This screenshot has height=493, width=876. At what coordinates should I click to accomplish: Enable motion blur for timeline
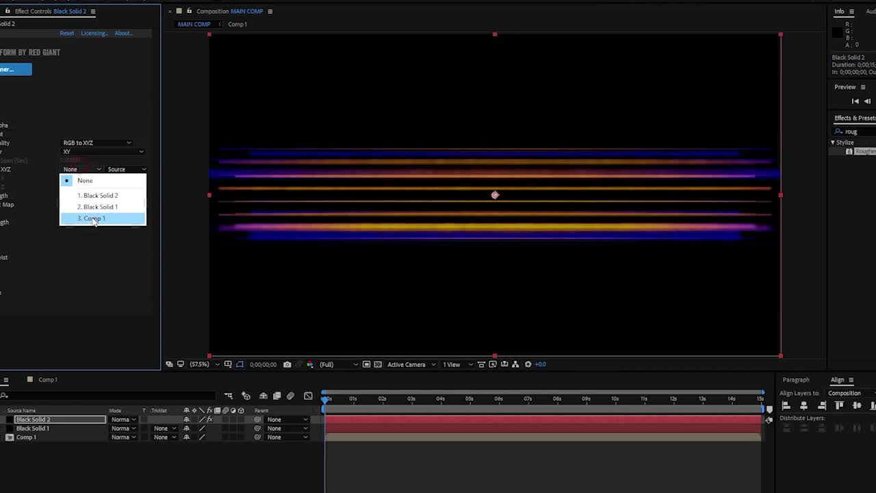pos(290,396)
